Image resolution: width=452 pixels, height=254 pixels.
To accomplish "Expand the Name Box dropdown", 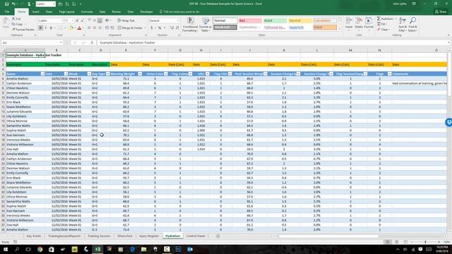I will coord(61,42).
